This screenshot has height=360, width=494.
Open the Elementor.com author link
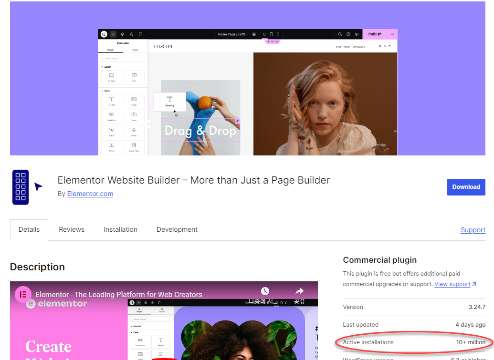click(90, 194)
